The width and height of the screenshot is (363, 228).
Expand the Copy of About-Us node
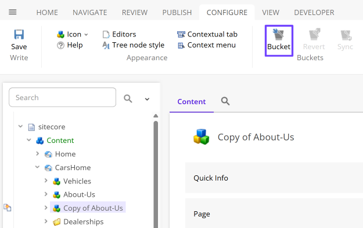click(x=46, y=208)
